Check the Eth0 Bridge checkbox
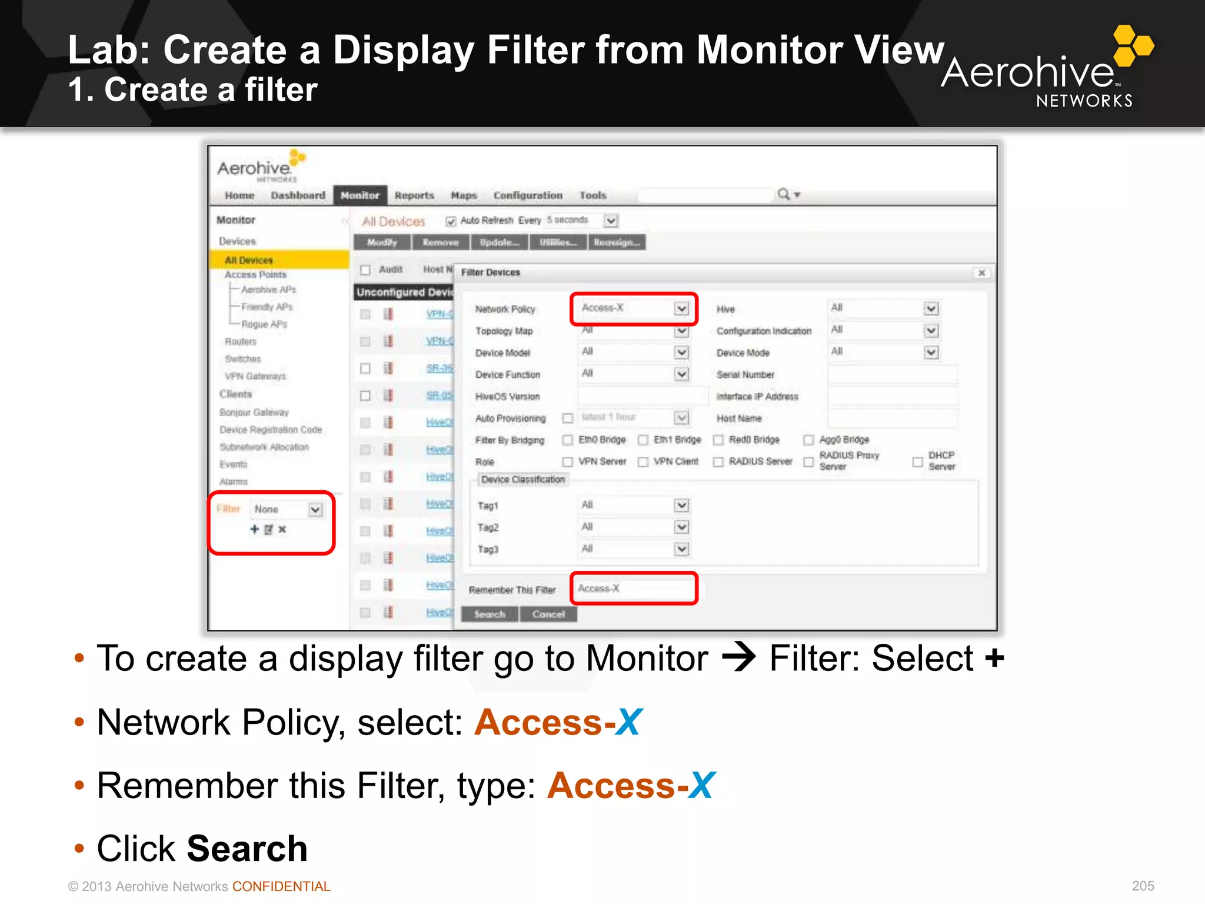The image size is (1205, 904). [568, 440]
